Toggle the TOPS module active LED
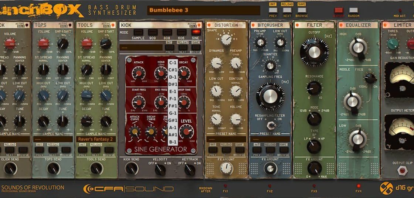 70,25
